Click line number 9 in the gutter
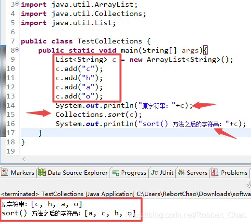The image size is (251, 224). coord(13,59)
